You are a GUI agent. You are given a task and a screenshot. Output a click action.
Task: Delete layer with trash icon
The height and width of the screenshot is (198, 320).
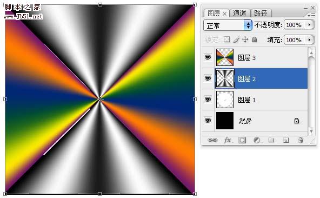tap(301, 140)
